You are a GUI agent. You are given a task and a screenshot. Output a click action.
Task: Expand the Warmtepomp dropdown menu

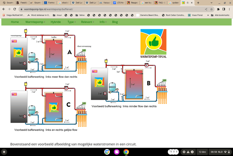[35, 22]
